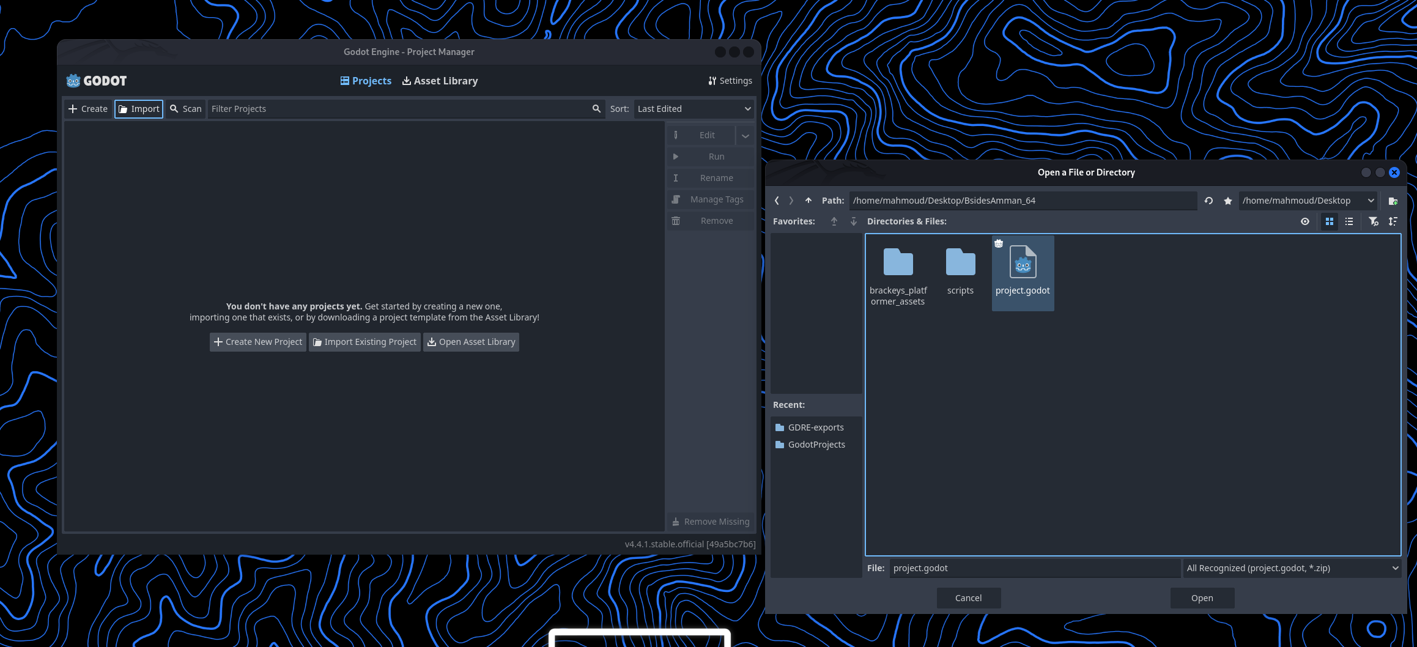The width and height of the screenshot is (1417, 647).
Task: Click Import in Project Manager toolbar
Action: (139, 109)
